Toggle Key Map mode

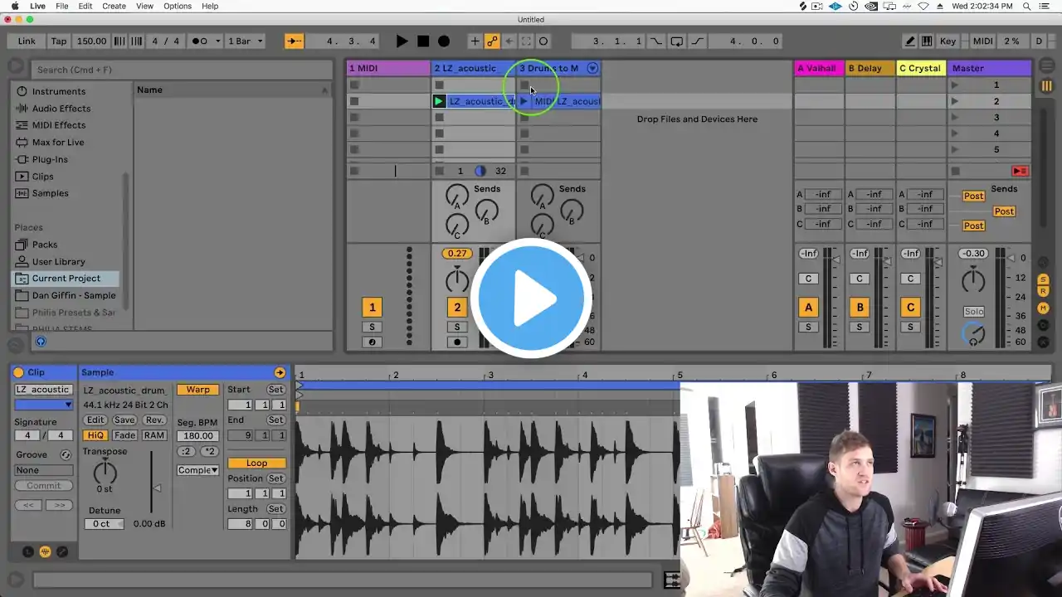[948, 41]
